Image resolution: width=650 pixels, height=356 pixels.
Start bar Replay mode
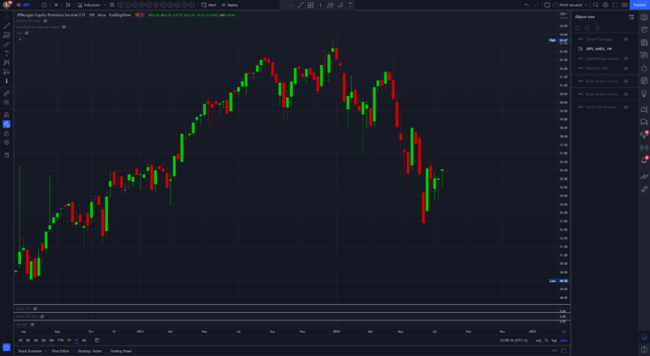click(x=231, y=5)
